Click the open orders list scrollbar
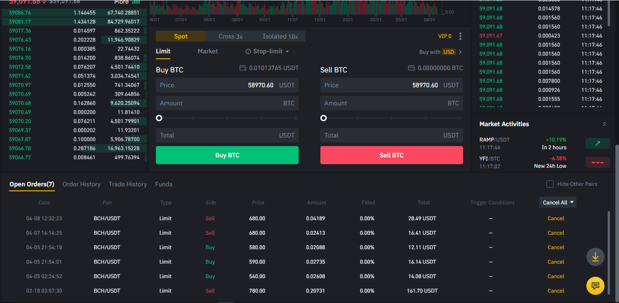Screen dimensions: 619x303 point(609,252)
